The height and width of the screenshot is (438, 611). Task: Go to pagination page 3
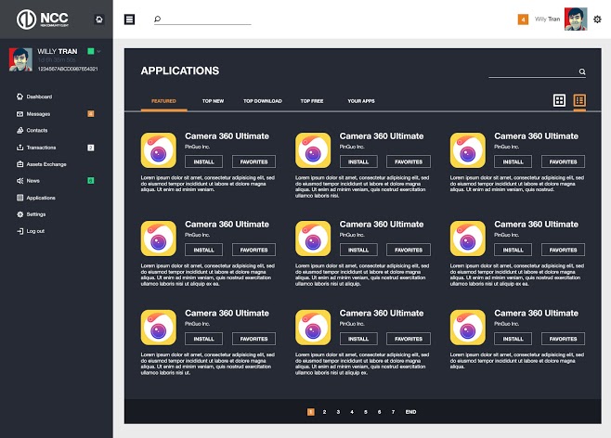[x=338, y=411]
